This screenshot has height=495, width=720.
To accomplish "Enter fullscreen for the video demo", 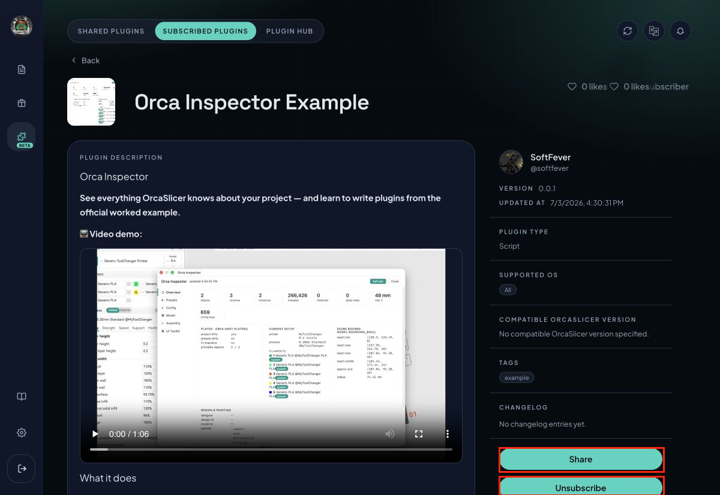I will tap(419, 434).
